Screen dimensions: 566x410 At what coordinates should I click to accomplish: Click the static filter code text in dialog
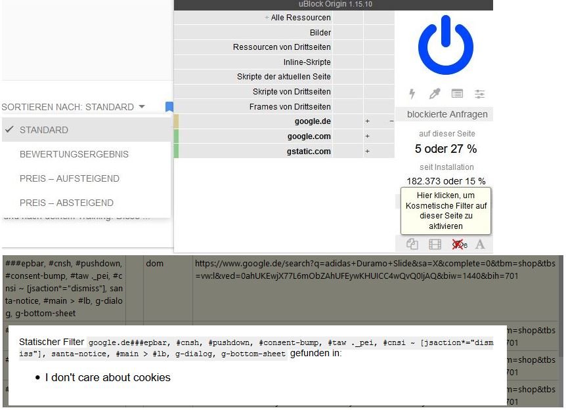(x=256, y=348)
